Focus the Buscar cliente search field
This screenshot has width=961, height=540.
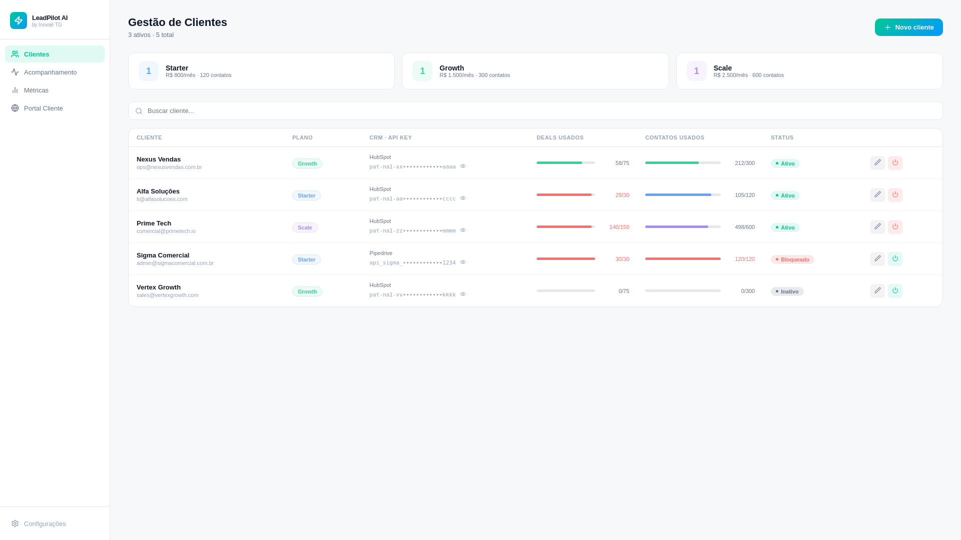(535, 110)
